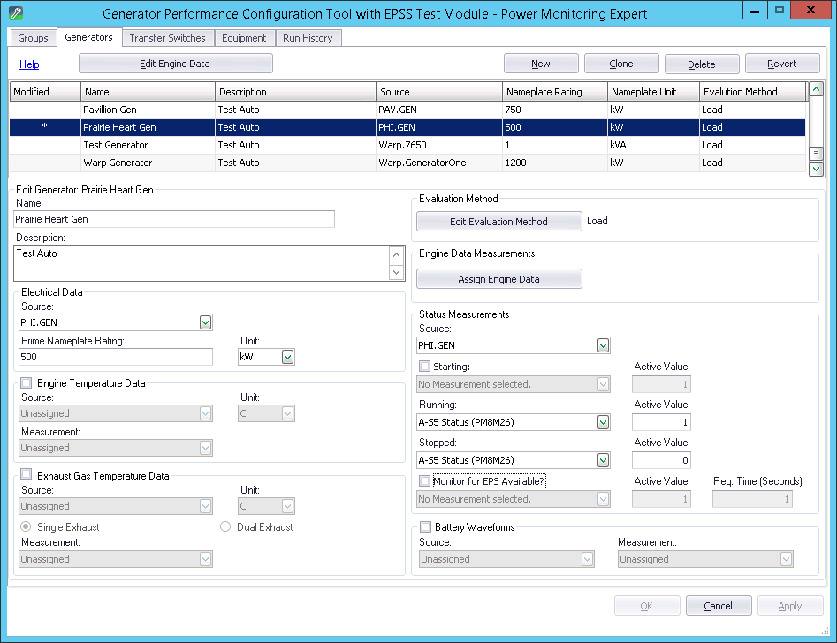Click the Source column header
The width and height of the screenshot is (837, 643).
tap(439, 92)
